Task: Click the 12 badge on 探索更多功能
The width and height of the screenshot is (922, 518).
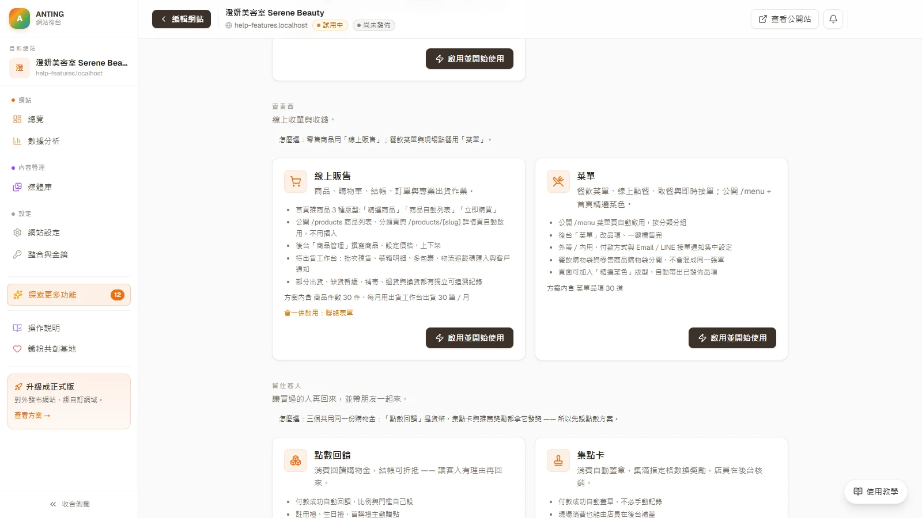Action: tap(118, 295)
